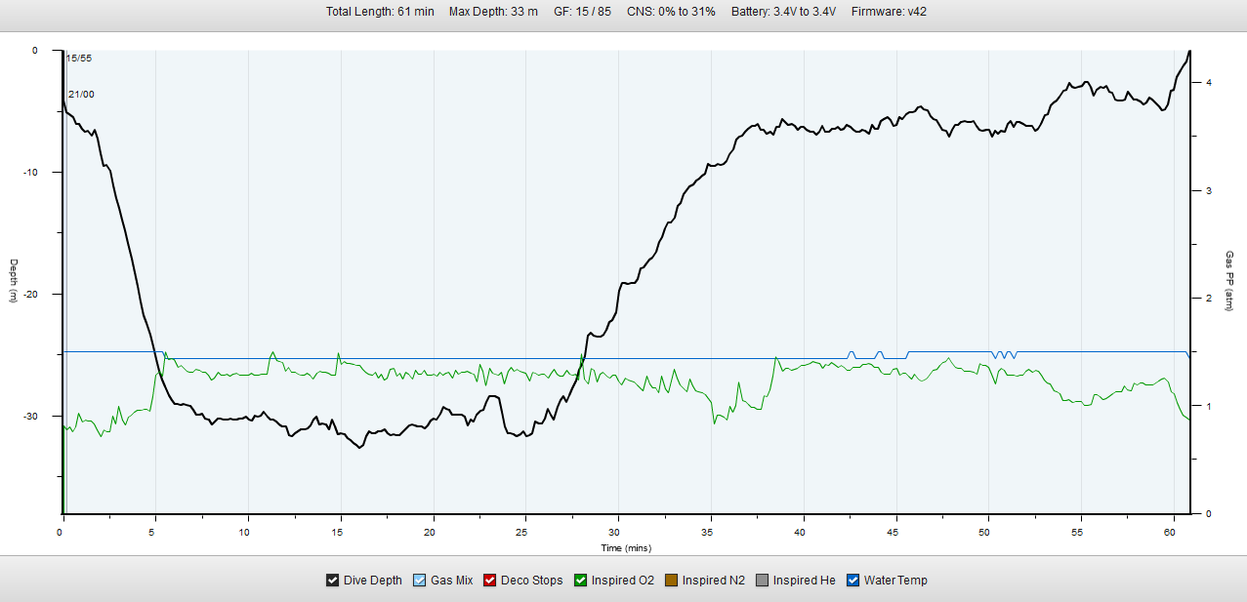Click the CNS: 0% to 31% readout
Screen dimensions: 1247x602
coord(671,12)
